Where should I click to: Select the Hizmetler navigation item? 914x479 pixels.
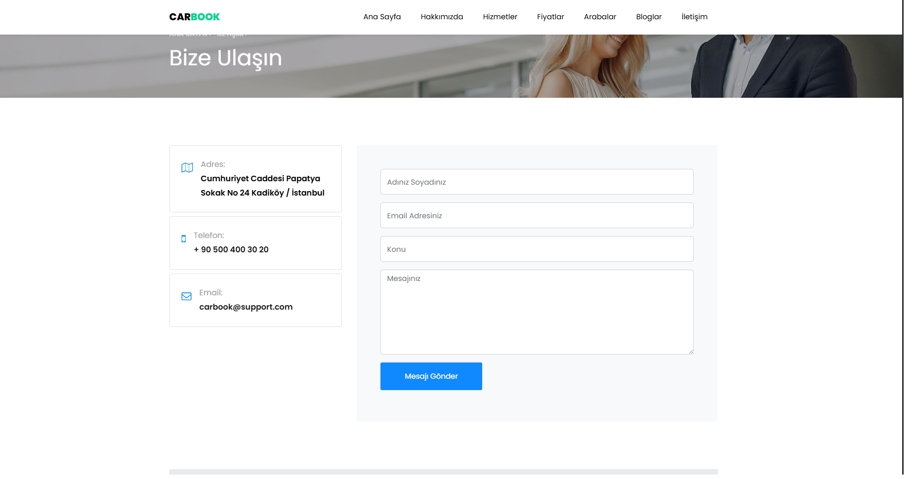500,16
